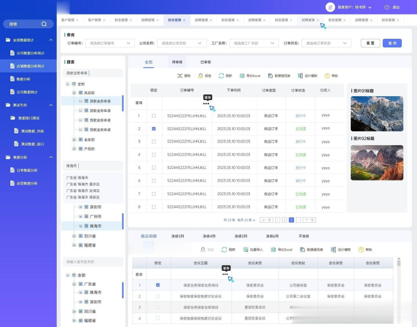Click 导出Excel icon in the upper toolbar

pos(242,76)
